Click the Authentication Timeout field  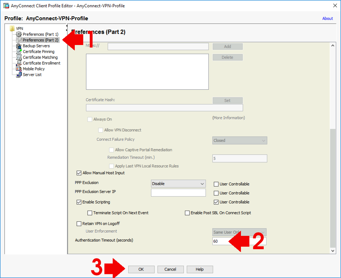point(239,241)
